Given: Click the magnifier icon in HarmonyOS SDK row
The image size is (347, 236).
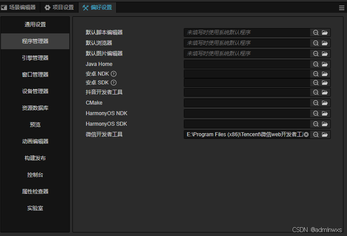Looking at the screenshot, I should [x=316, y=124].
